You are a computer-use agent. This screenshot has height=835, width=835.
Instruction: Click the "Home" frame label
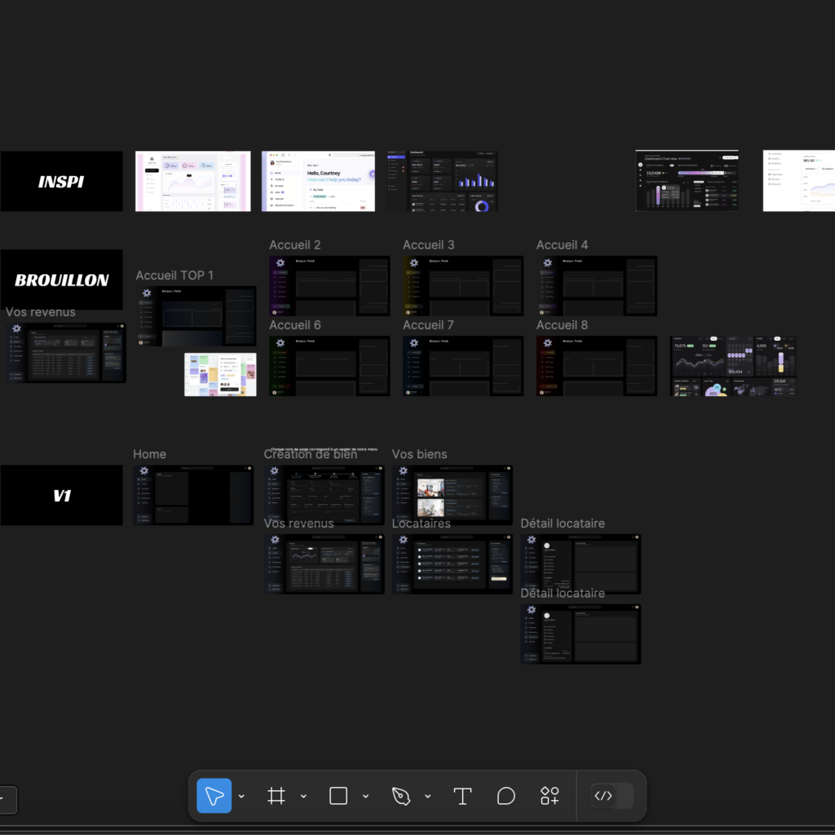coord(149,454)
